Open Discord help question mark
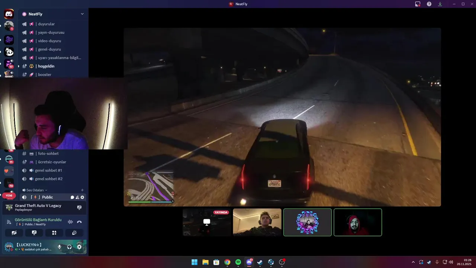476x268 pixels. [429, 4]
